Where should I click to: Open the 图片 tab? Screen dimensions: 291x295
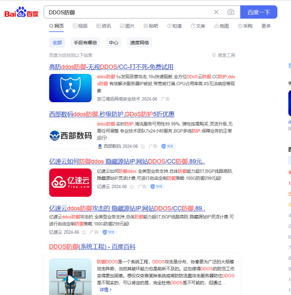[127, 26]
